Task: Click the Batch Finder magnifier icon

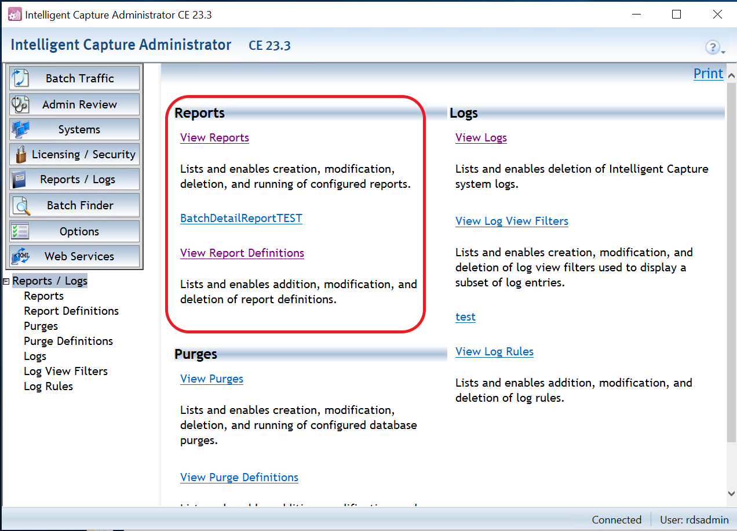Action: point(21,205)
